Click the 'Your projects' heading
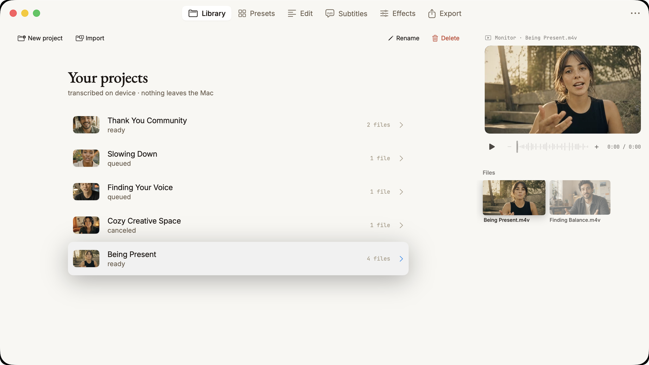This screenshot has height=365, width=649. coord(108,78)
